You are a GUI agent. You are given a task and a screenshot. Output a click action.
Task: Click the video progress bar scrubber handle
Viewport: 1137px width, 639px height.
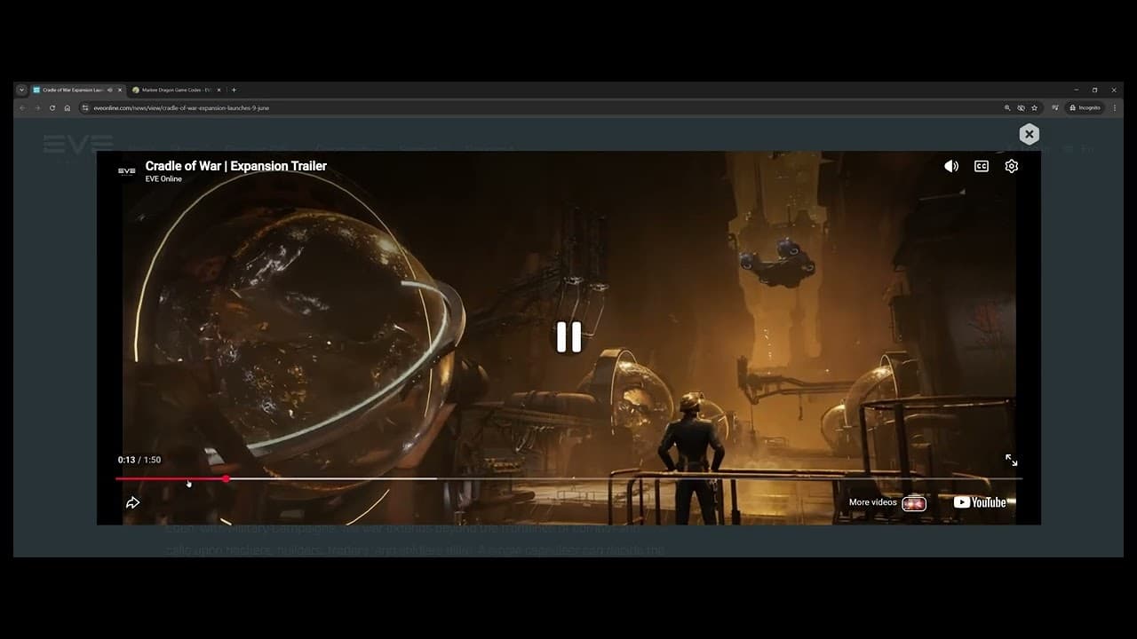point(227,478)
